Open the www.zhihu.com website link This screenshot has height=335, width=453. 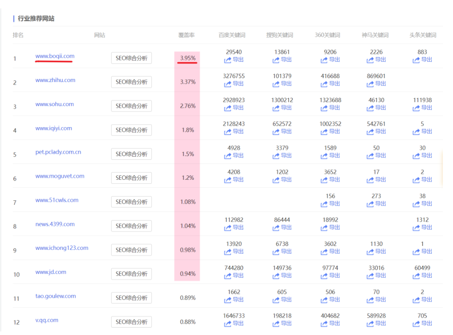coord(55,80)
